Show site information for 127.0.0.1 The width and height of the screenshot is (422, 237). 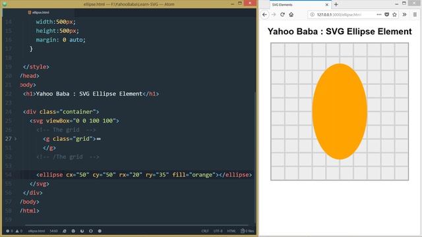click(312, 14)
